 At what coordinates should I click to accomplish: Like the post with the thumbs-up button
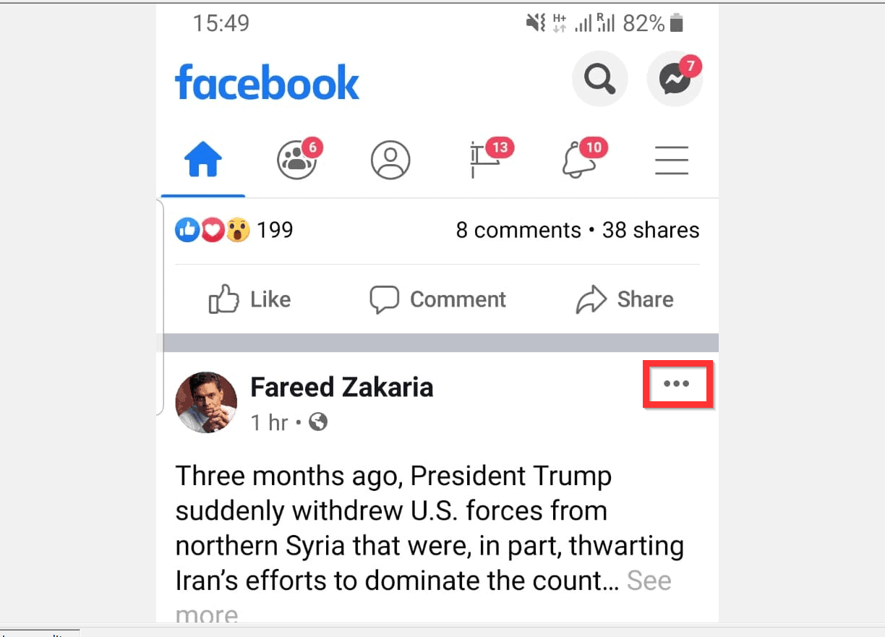point(249,299)
